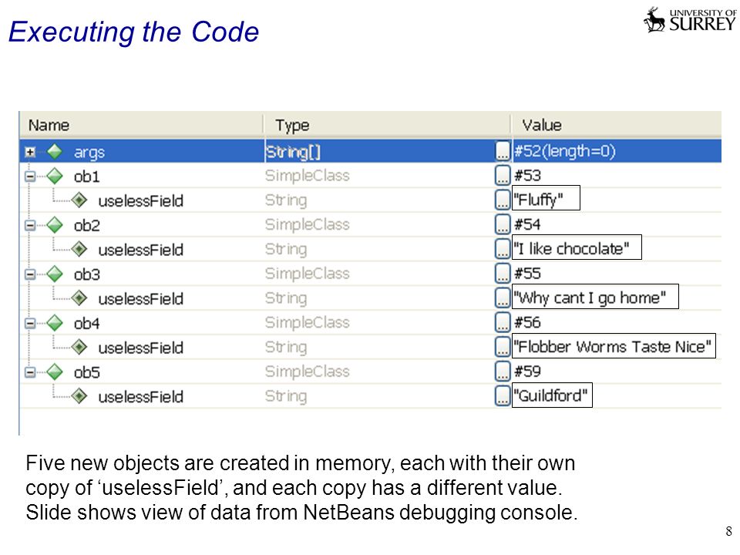Open the ellipsis editor button for "Fluffy" value

(503, 200)
